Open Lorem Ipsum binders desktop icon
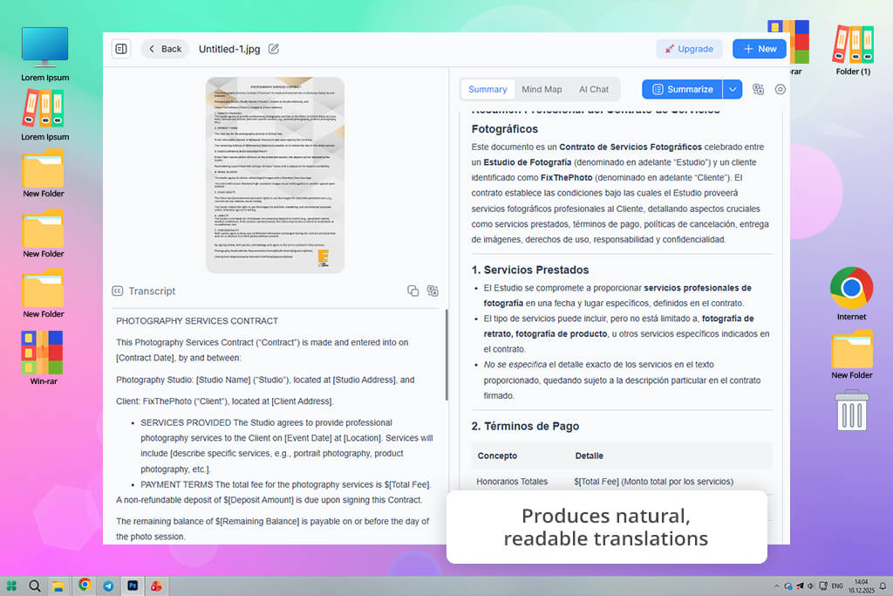 [45, 115]
